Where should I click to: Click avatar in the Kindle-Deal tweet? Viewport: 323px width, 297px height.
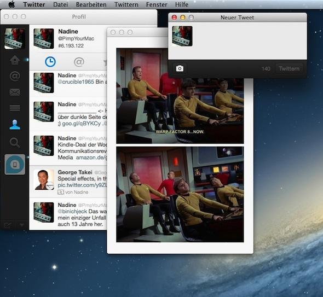[x=44, y=145]
